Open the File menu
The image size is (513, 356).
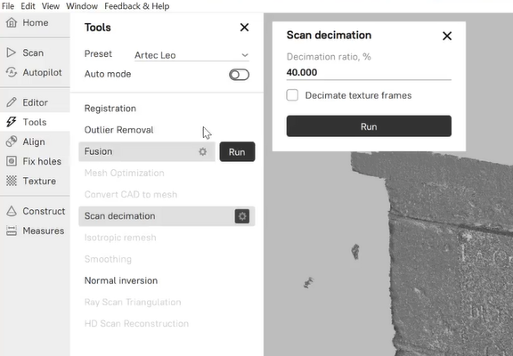8,6
